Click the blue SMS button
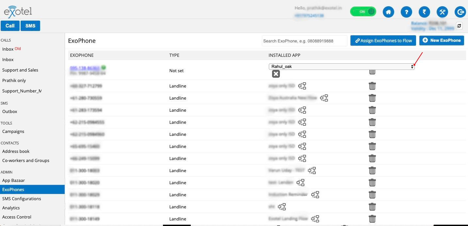 (x=30, y=26)
